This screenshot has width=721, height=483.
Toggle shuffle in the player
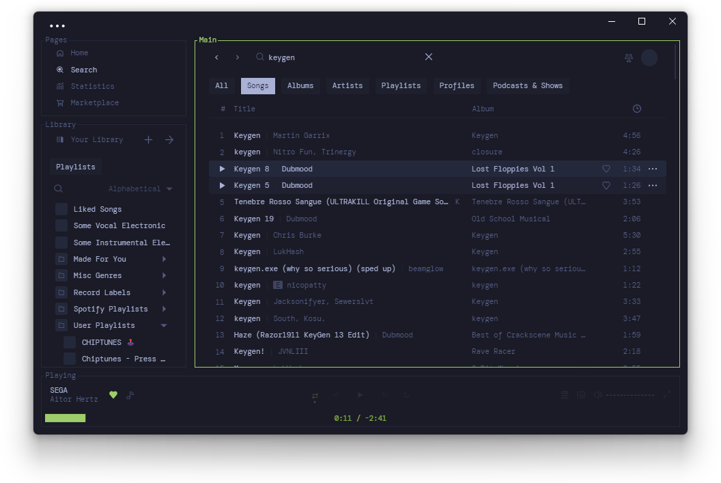(315, 396)
